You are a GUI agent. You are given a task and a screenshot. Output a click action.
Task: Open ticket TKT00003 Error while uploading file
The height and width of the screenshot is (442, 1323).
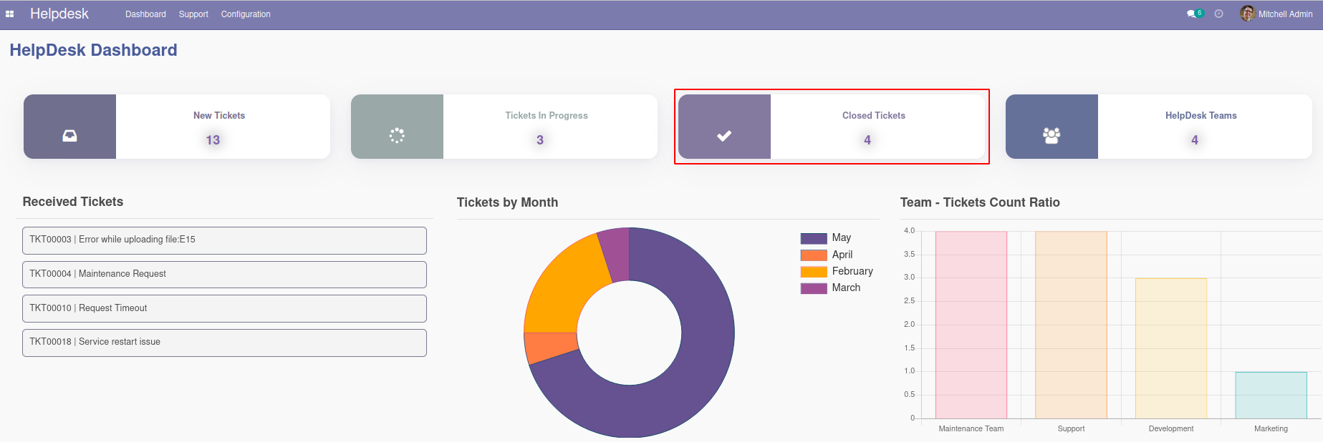224,240
